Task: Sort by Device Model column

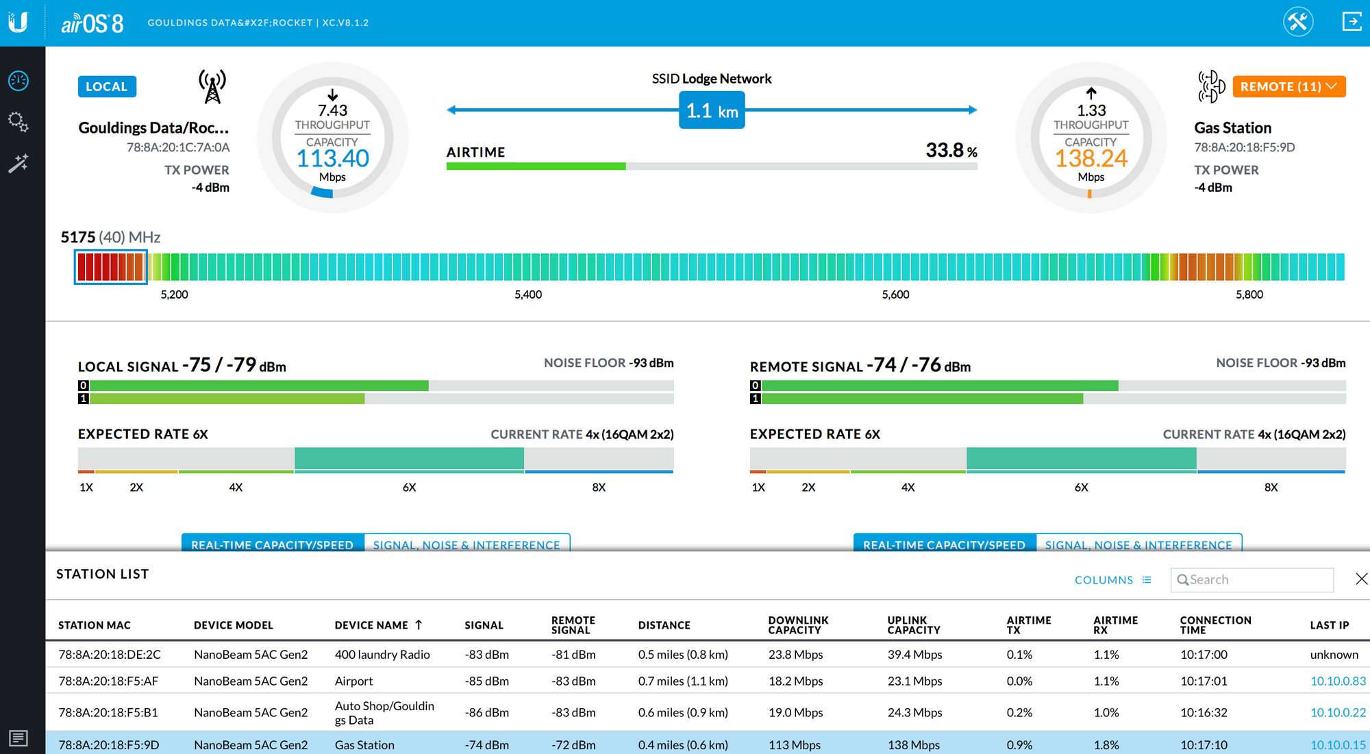Action: (x=233, y=625)
